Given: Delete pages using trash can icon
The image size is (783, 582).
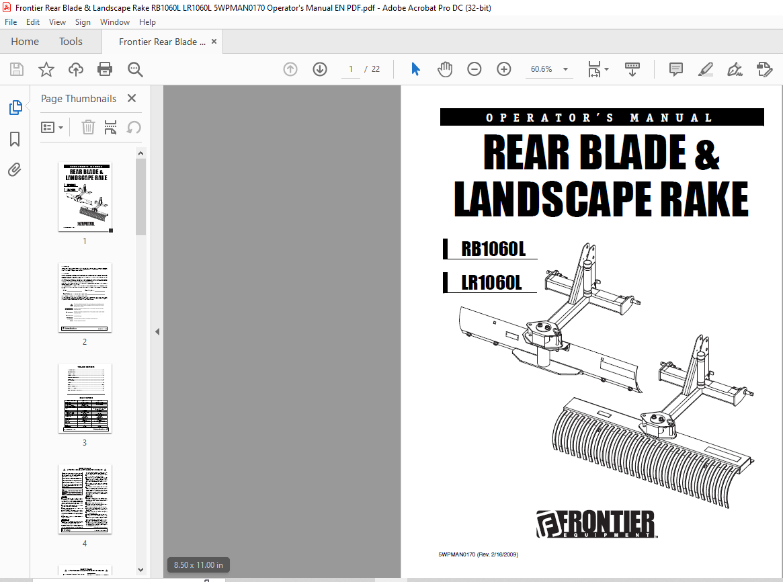Looking at the screenshot, I should (88, 127).
